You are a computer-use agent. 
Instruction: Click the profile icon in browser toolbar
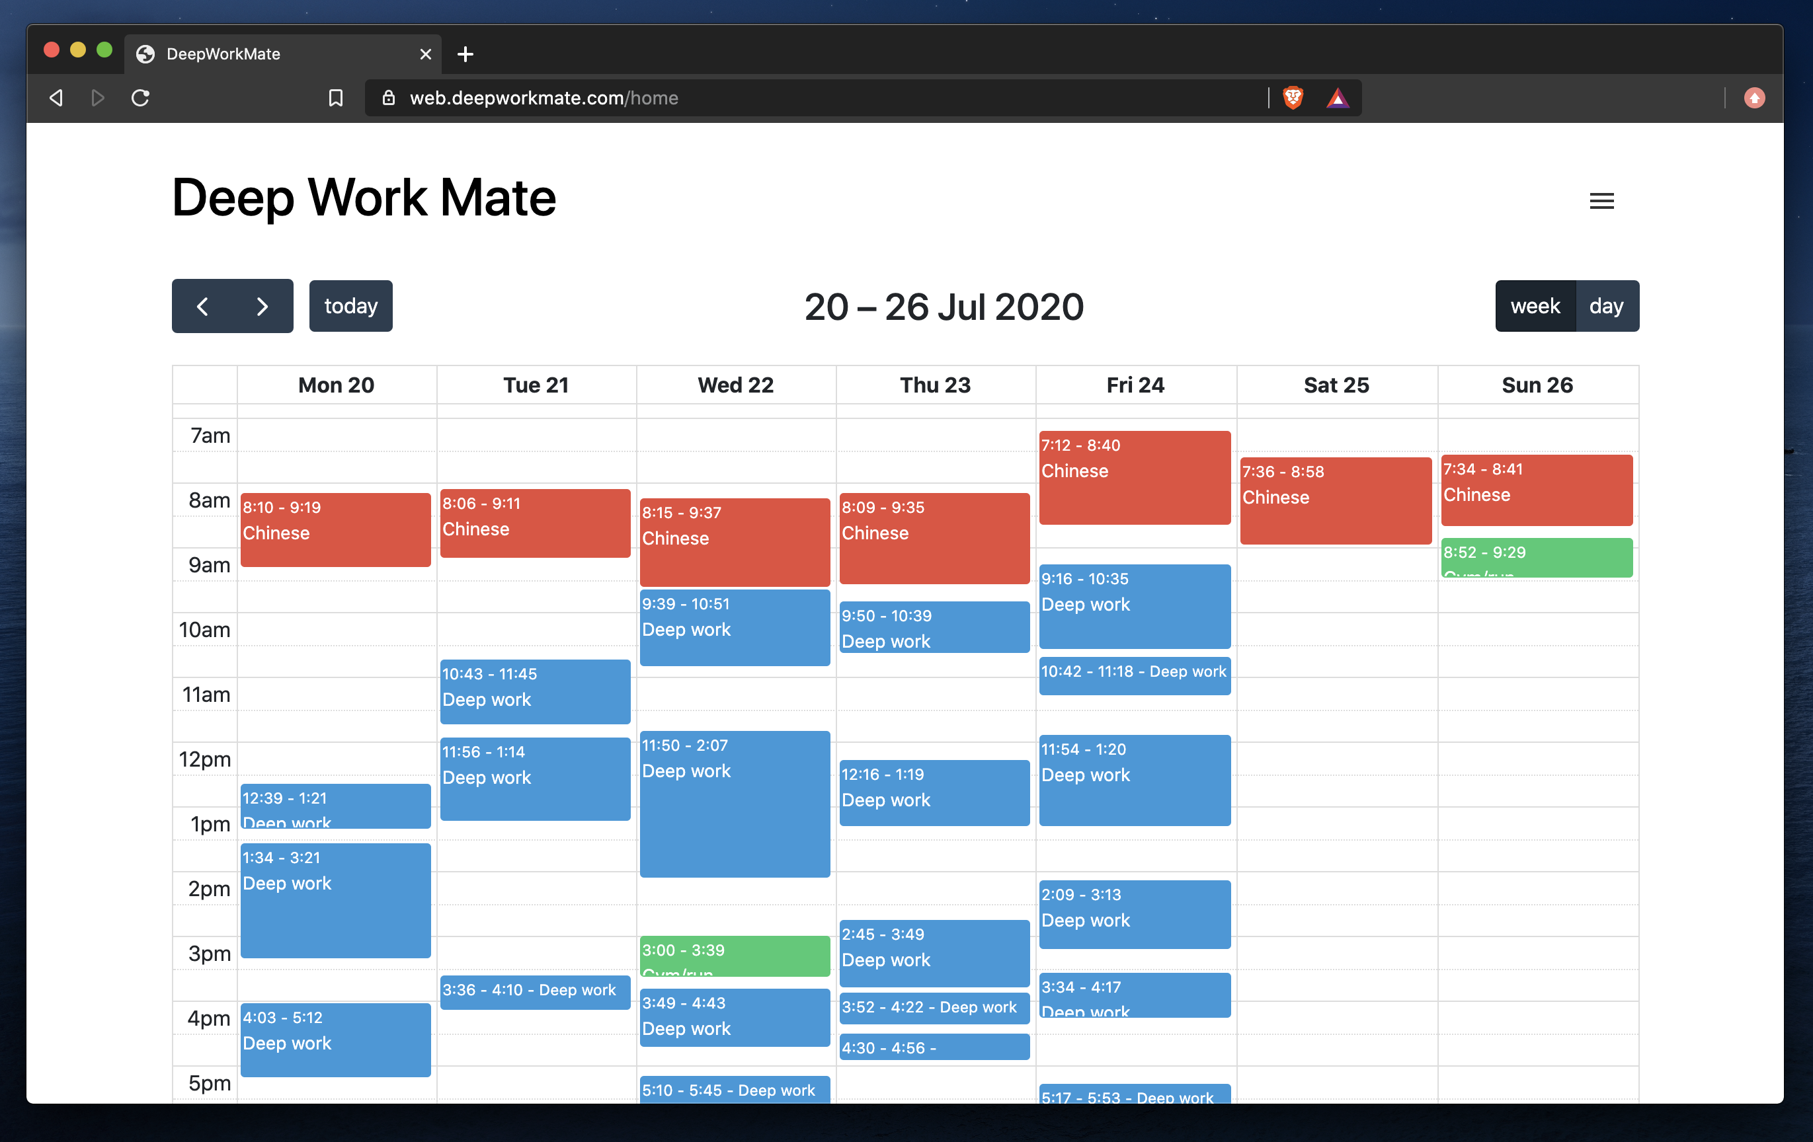pyautogui.click(x=1754, y=98)
